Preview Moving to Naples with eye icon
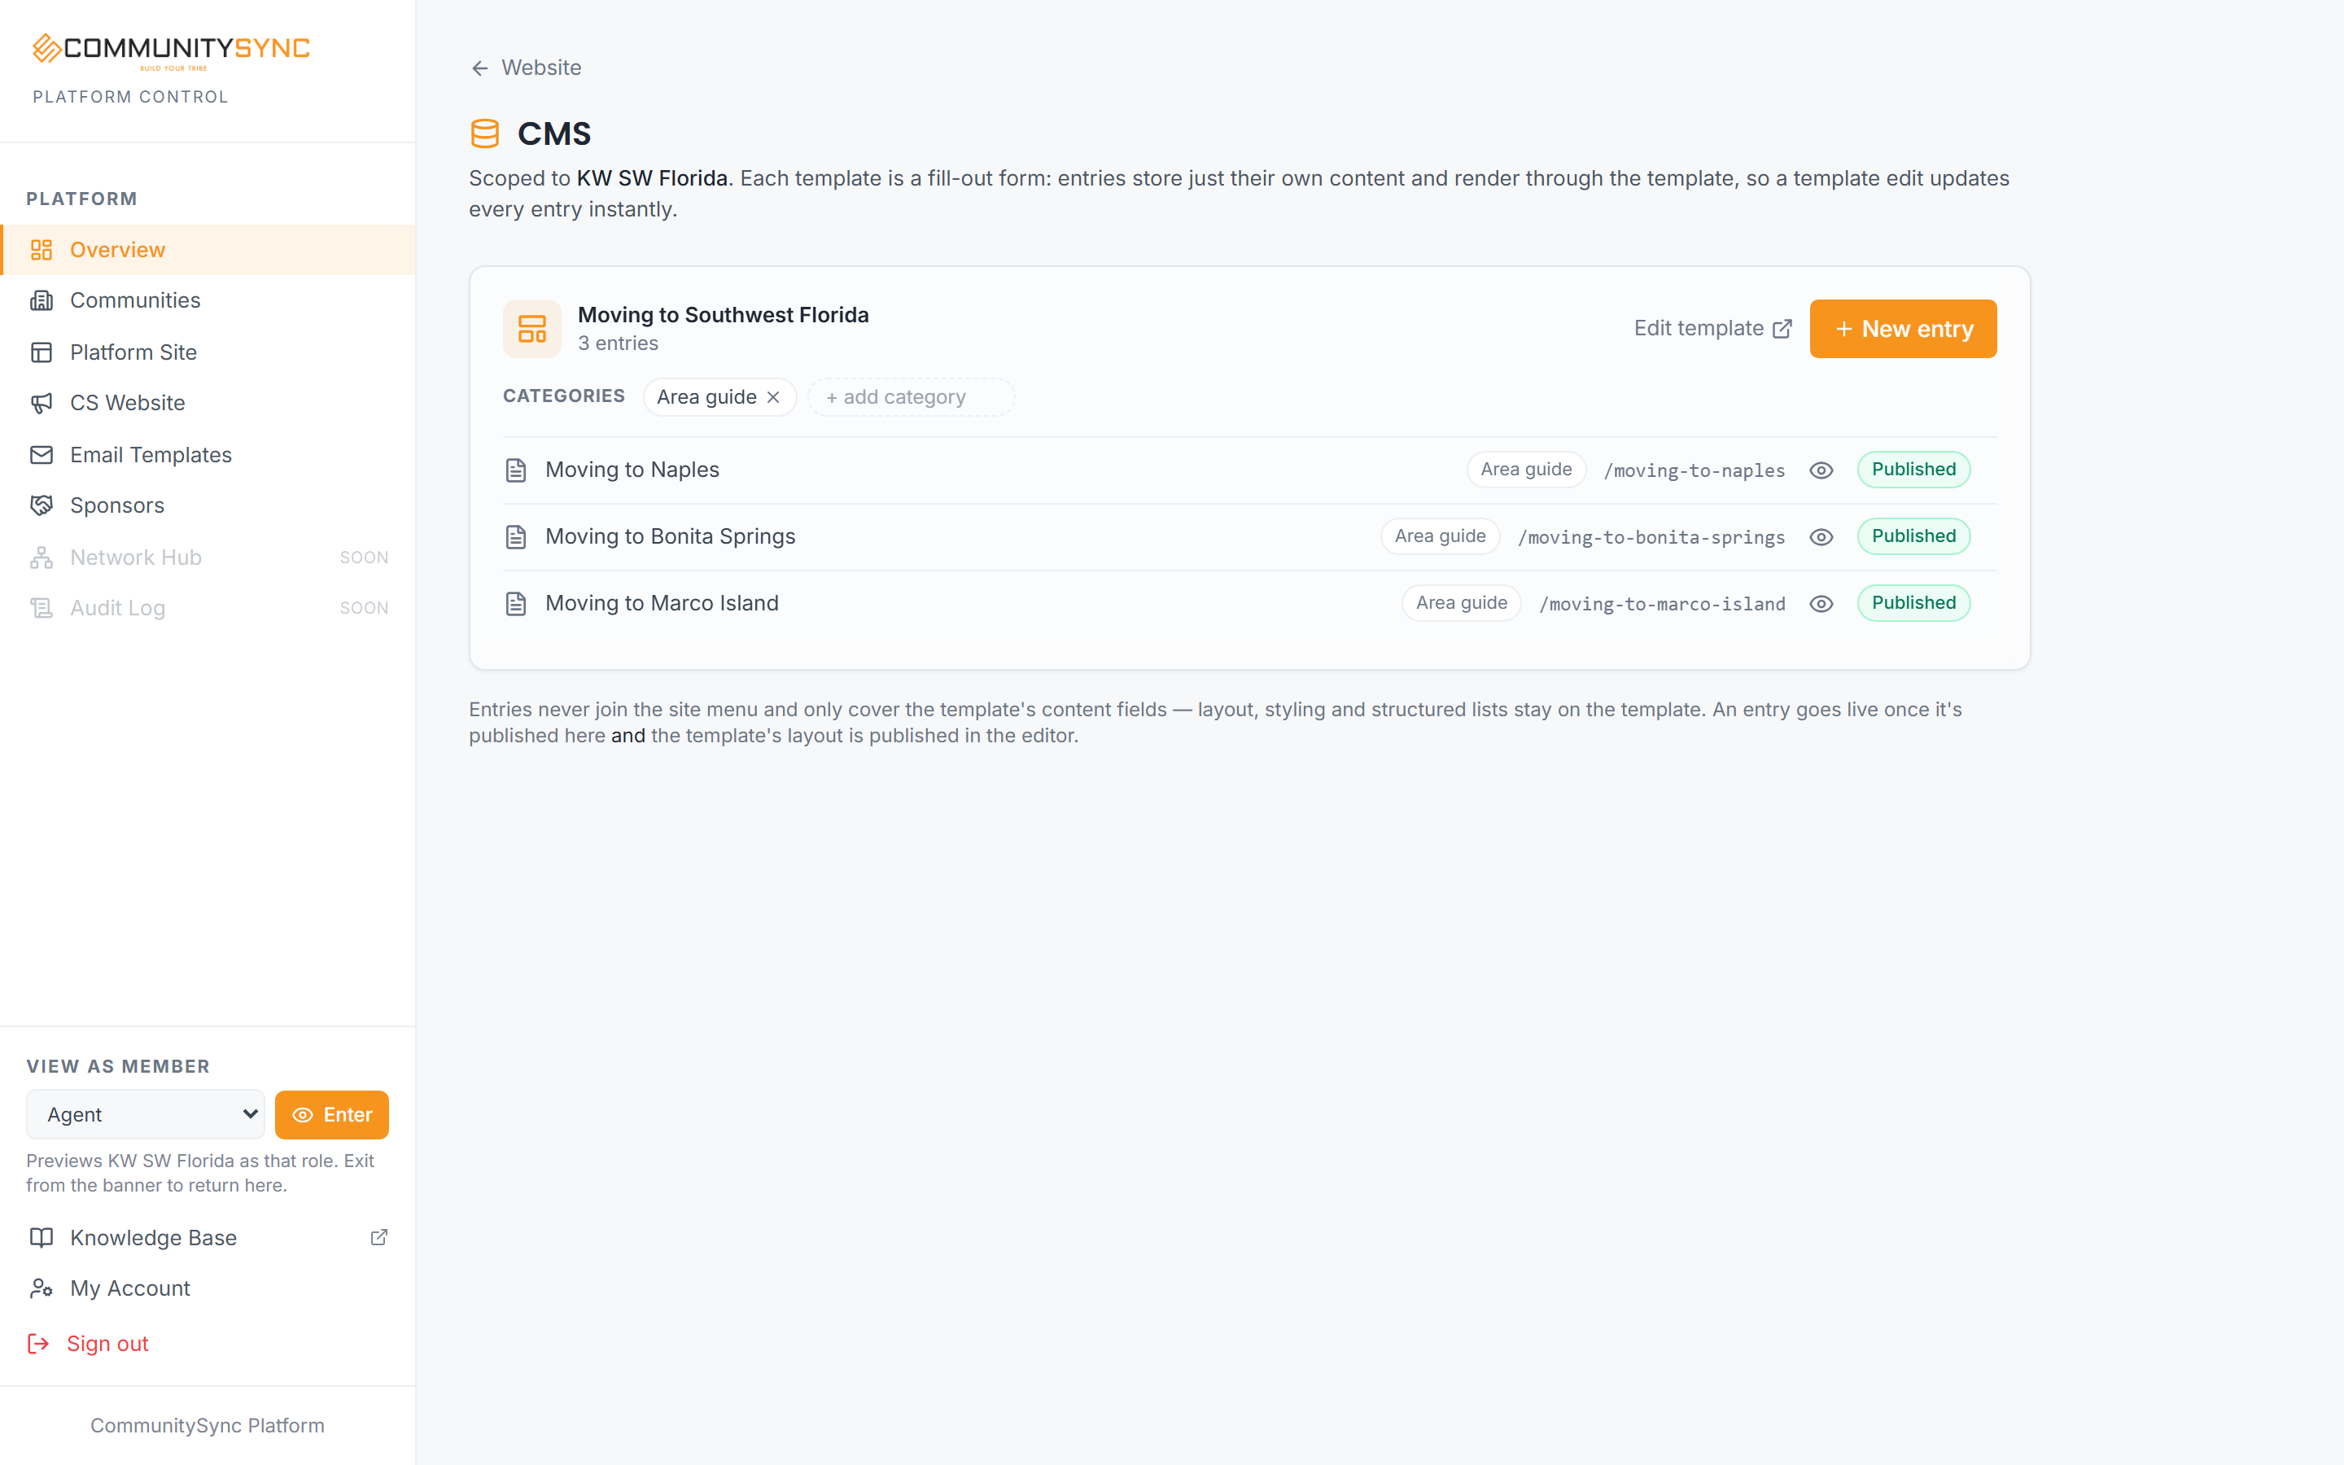The height and width of the screenshot is (1465, 2344). click(x=1821, y=470)
